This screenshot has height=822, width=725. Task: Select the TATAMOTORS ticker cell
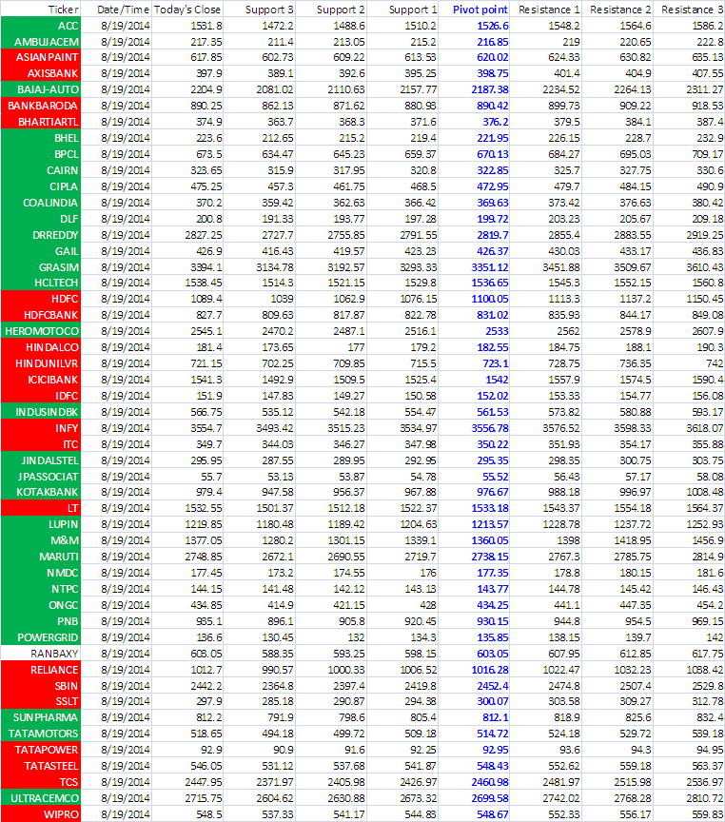click(41, 734)
